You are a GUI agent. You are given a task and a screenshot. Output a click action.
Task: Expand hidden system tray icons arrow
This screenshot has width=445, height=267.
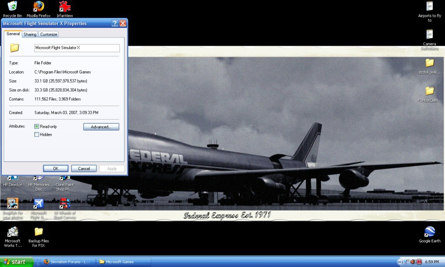(x=400, y=262)
